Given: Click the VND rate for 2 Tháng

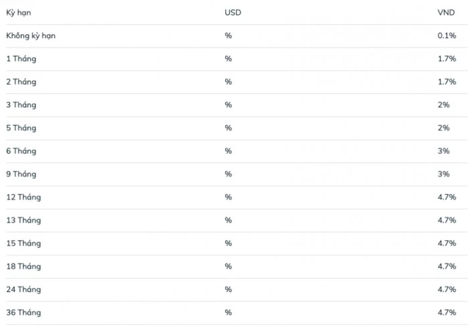Looking at the screenshot, I should click(447, 82).
